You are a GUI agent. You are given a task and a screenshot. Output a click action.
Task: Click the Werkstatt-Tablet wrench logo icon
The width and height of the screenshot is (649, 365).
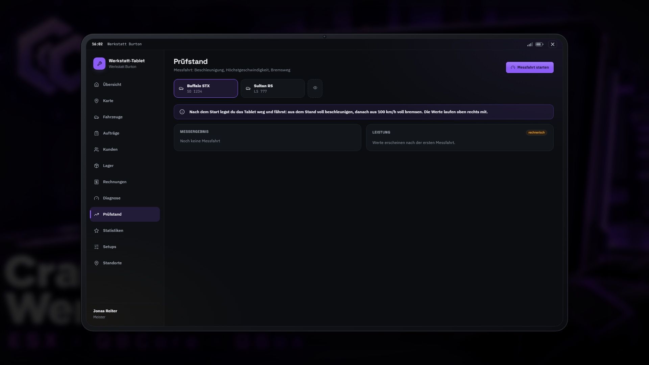[x=99, y=64]
